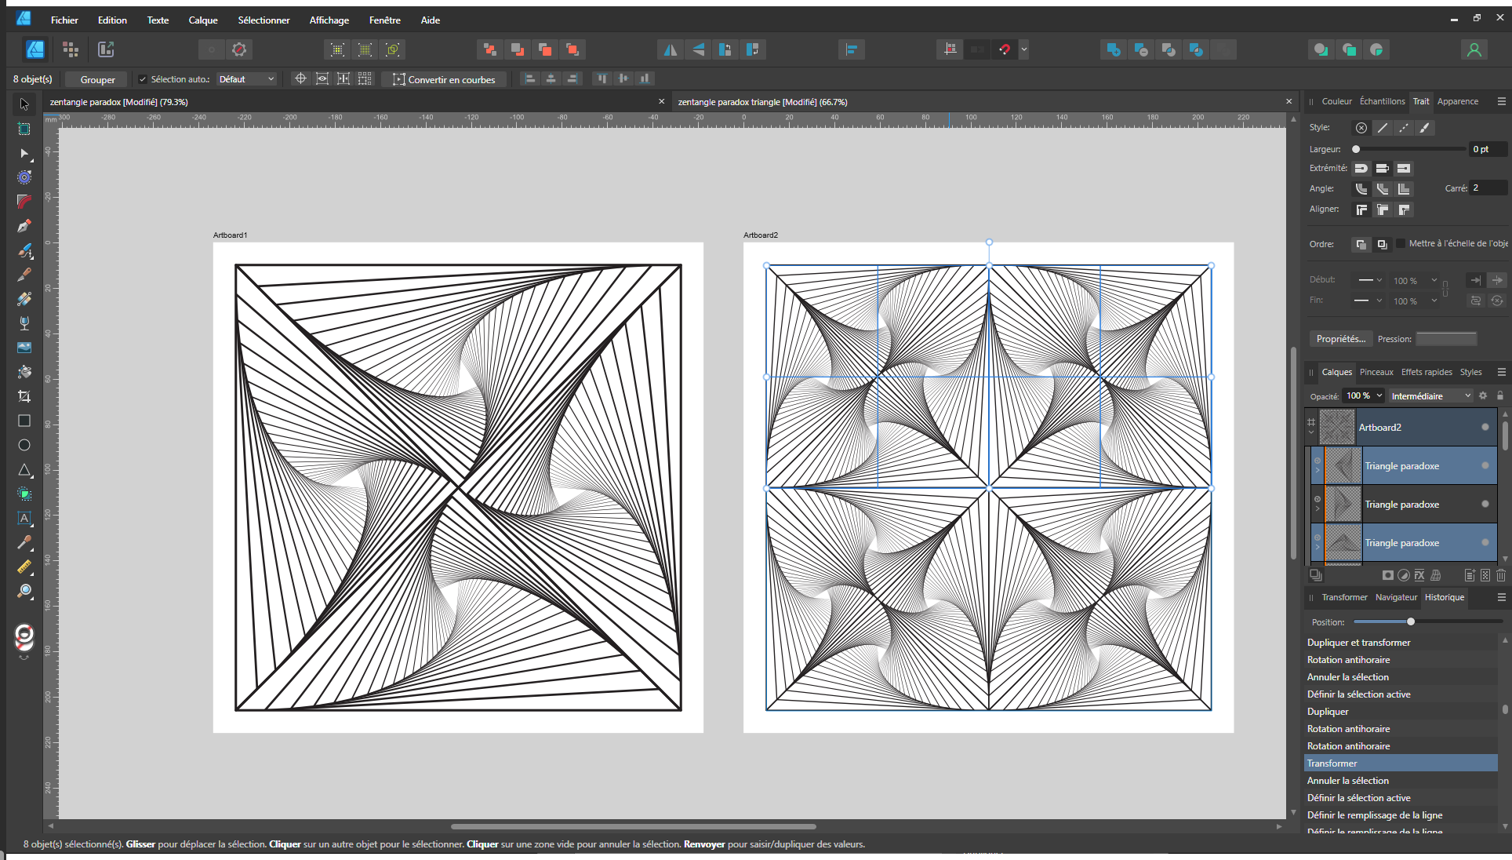The height and width of the screenshot is (860, 1512).
Task: Open the Défaut selection dropdown
Action: [x=246, y=79]
